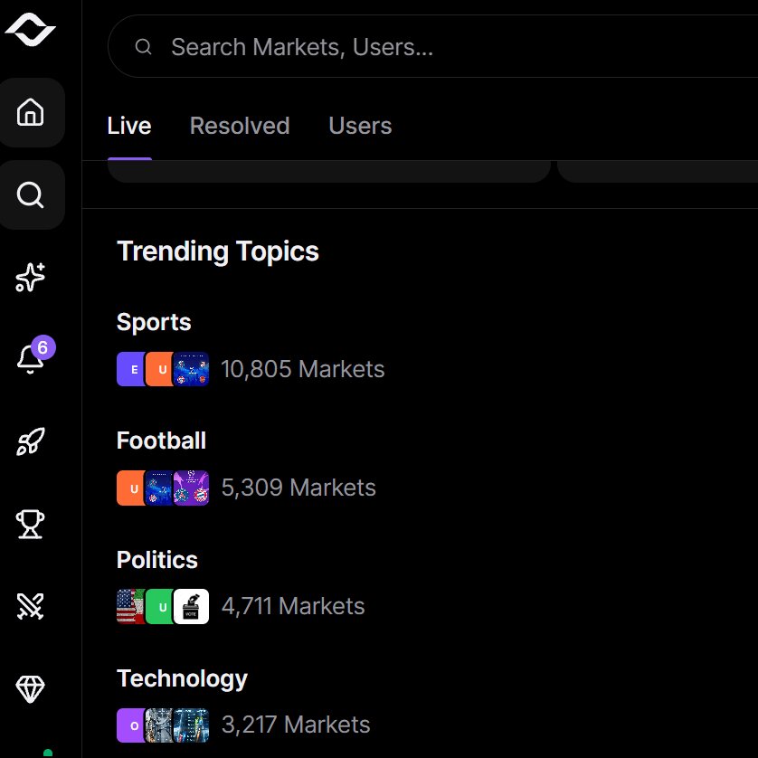Open the diamond icon in the sidebar
Image resolution: width=758 pixels, height=758 pixels.
click(x=31, y=689)
